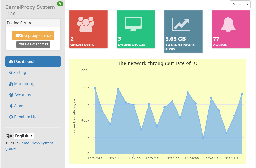256x168 pixels.
Task: Click the last data point on the chart
Action: 242,94
